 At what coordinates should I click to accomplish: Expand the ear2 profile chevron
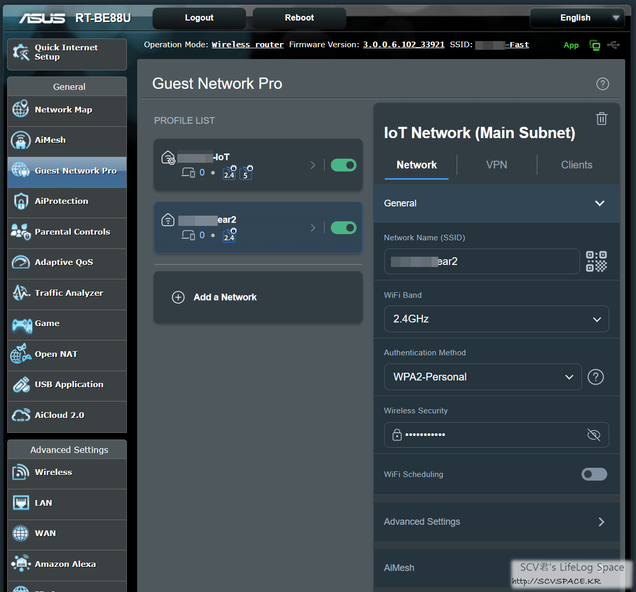313,227
